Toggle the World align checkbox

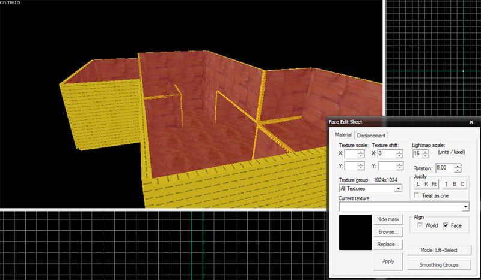point(420,225)
